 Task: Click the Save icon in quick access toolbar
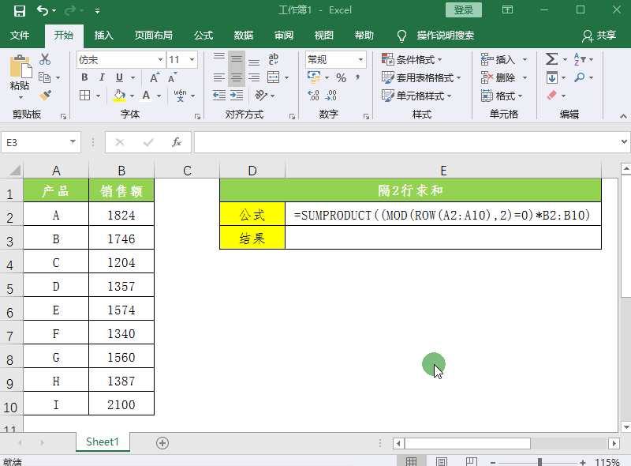pos(19,10)
